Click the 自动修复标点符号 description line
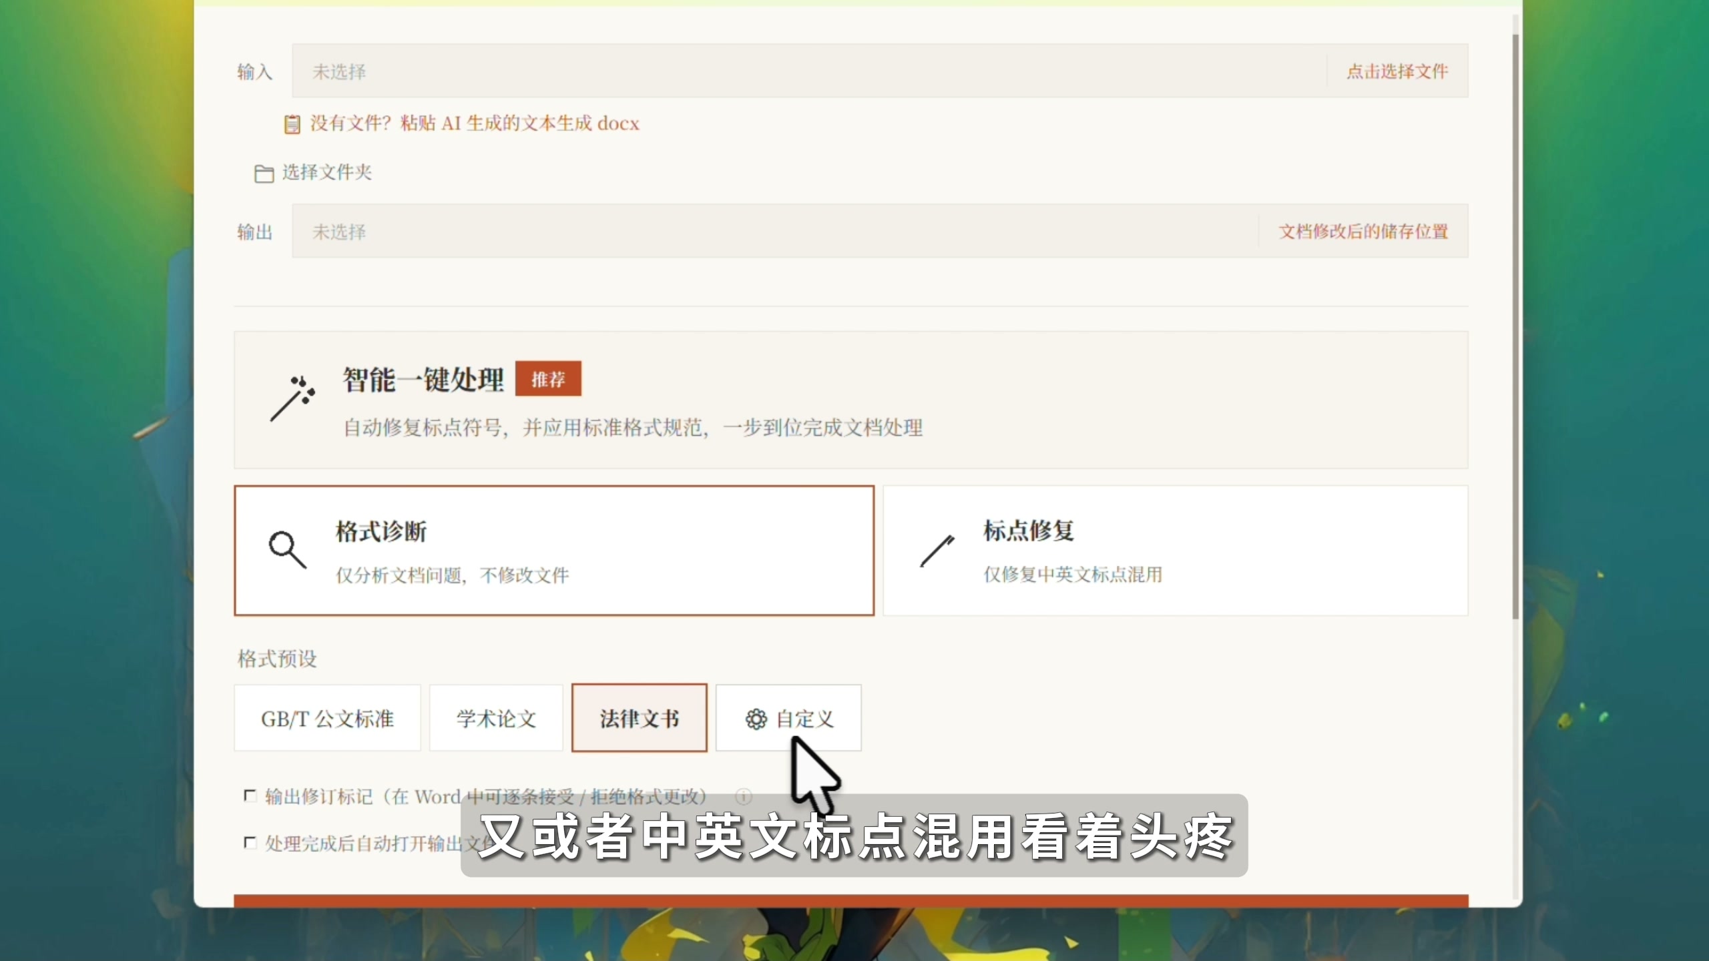Viewport: 1709px width, 961px height. (x=633, y=428)
